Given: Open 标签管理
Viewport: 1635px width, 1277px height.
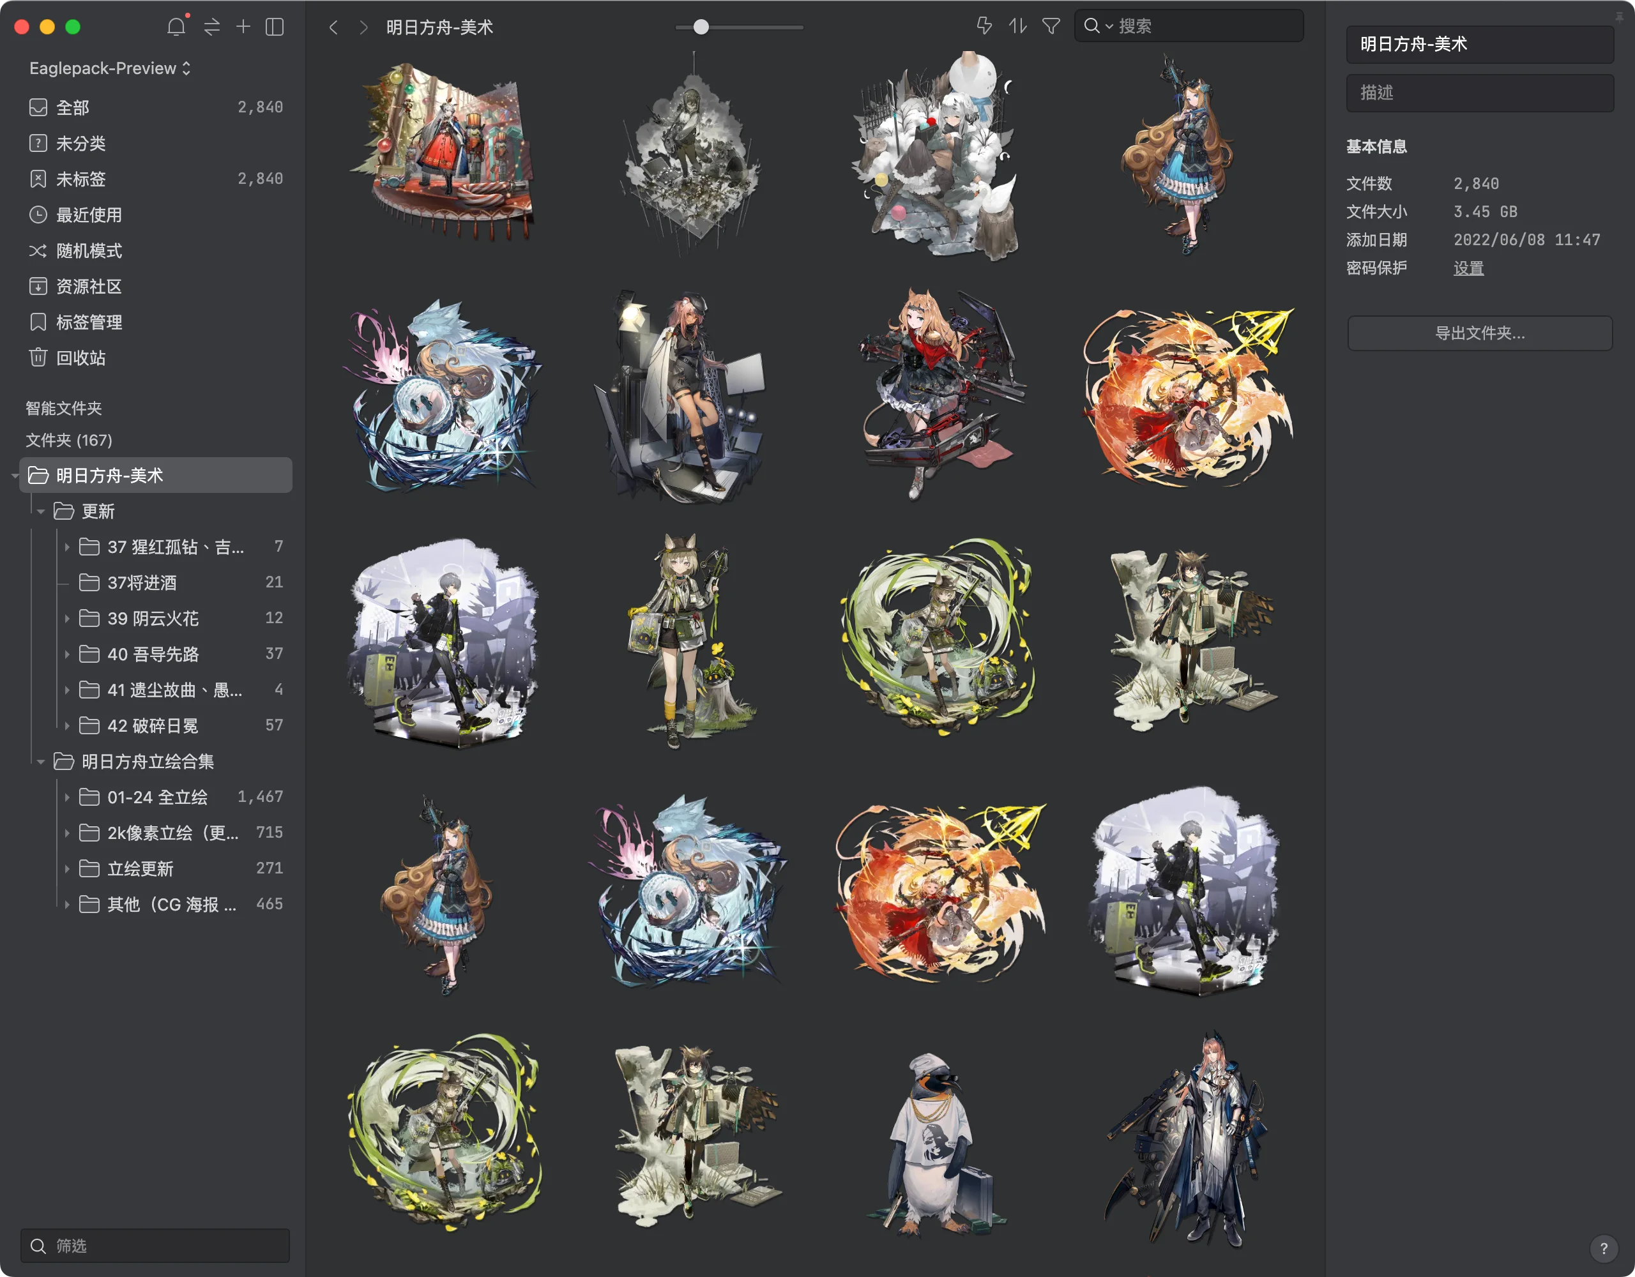Looking at the screenshot, I should [156, 322].
